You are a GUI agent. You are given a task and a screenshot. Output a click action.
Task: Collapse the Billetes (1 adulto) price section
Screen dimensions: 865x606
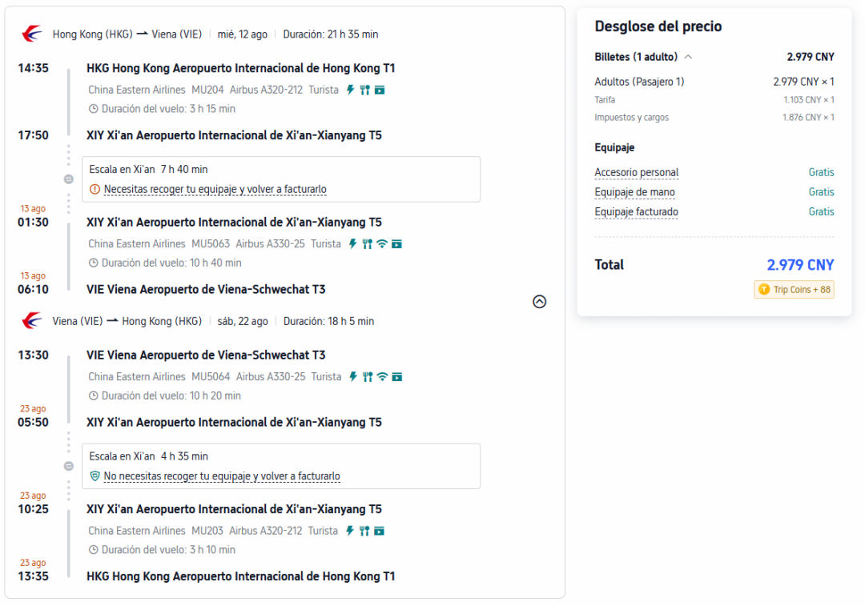click(689, 57)
